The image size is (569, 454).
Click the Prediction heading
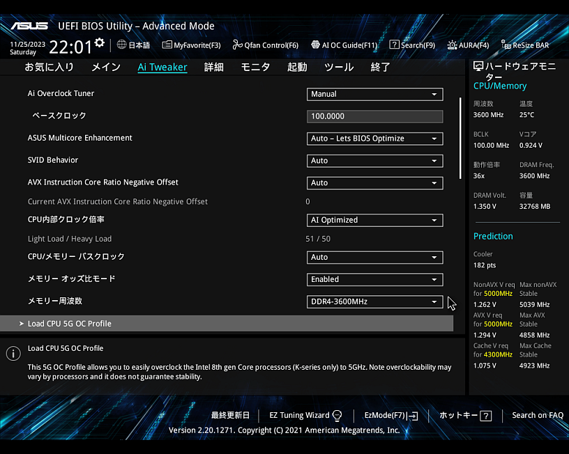[x=493, y=236]
